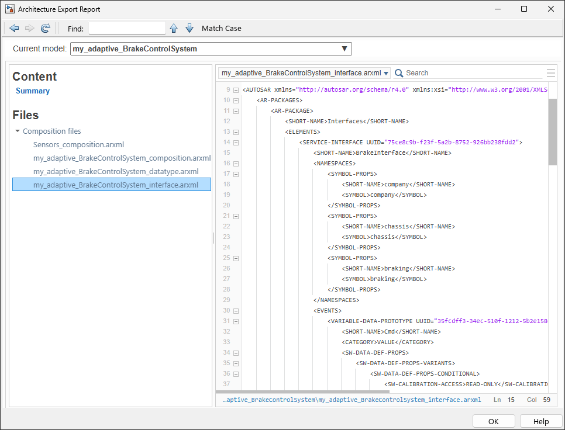Minimize the Architecture Export Report window
This screenshot has width=565, height=430.
(498, 9)
